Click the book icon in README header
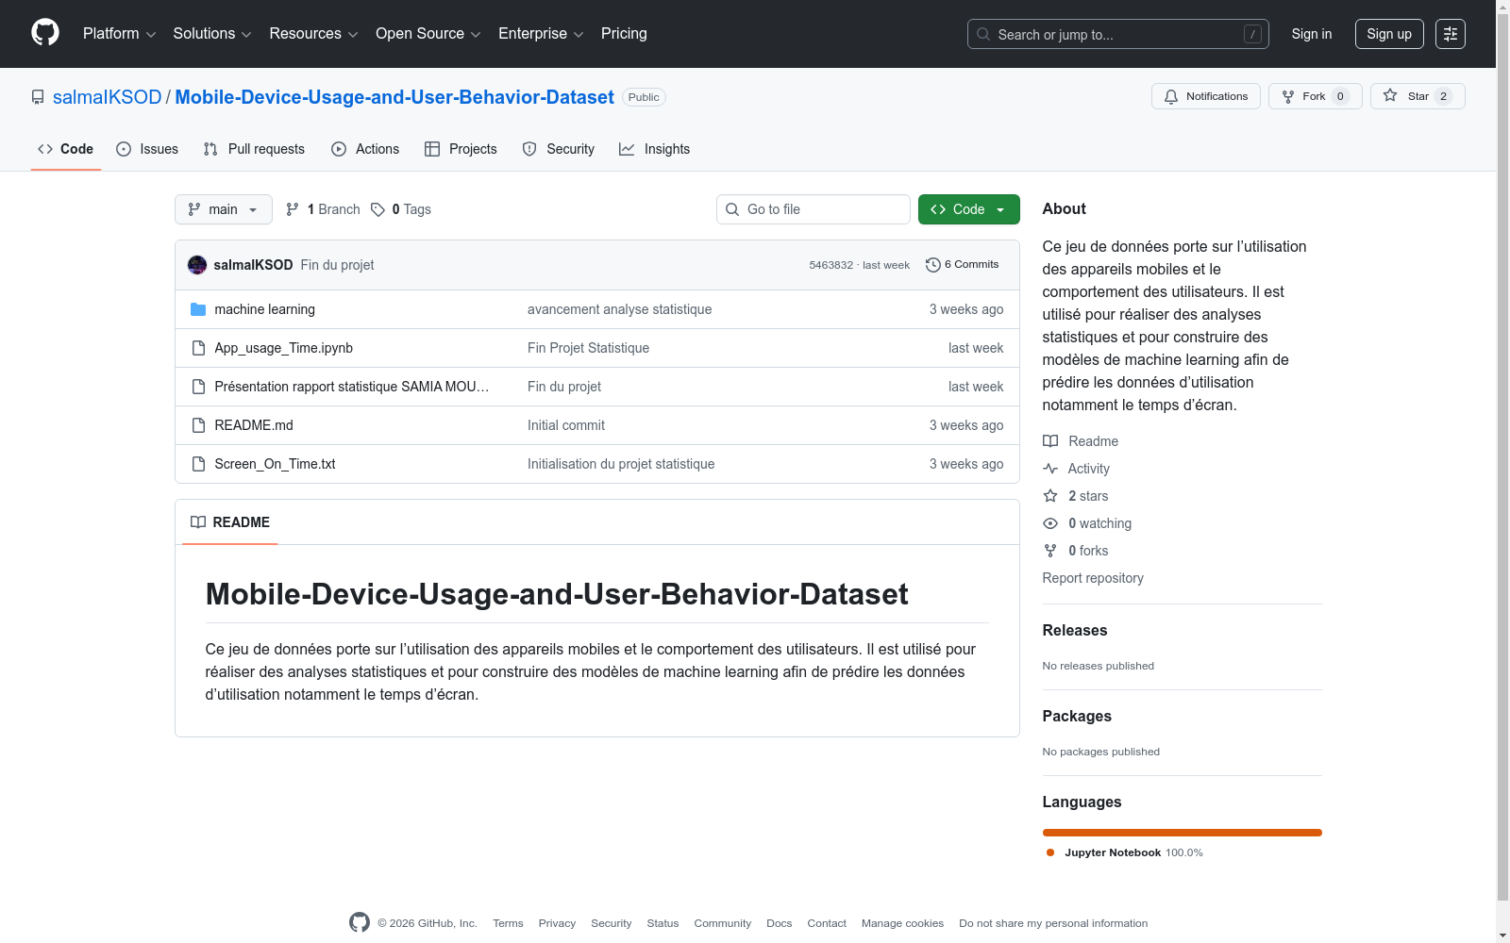This screenshot has width=1510, height=943. click(198, 522)
